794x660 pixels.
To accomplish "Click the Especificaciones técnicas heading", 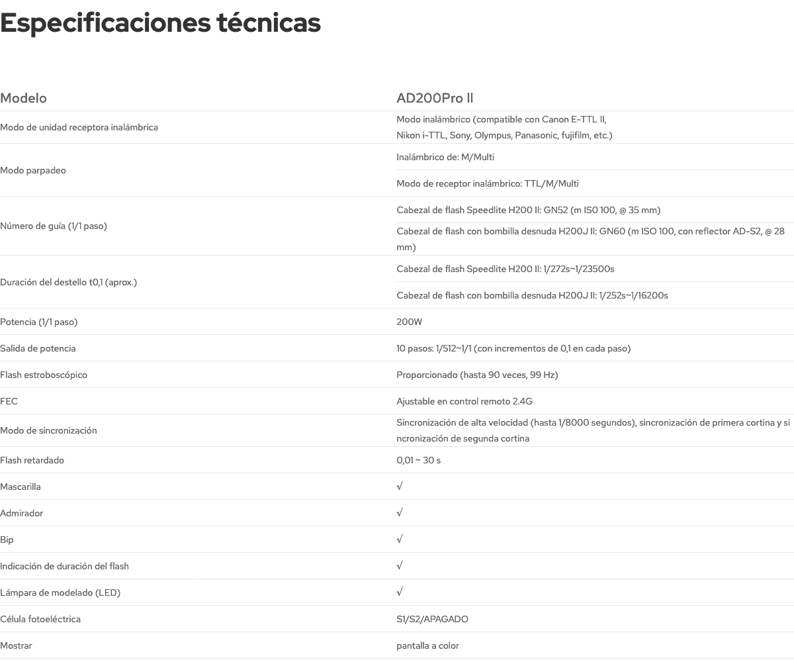I will [x=161, y=23].
